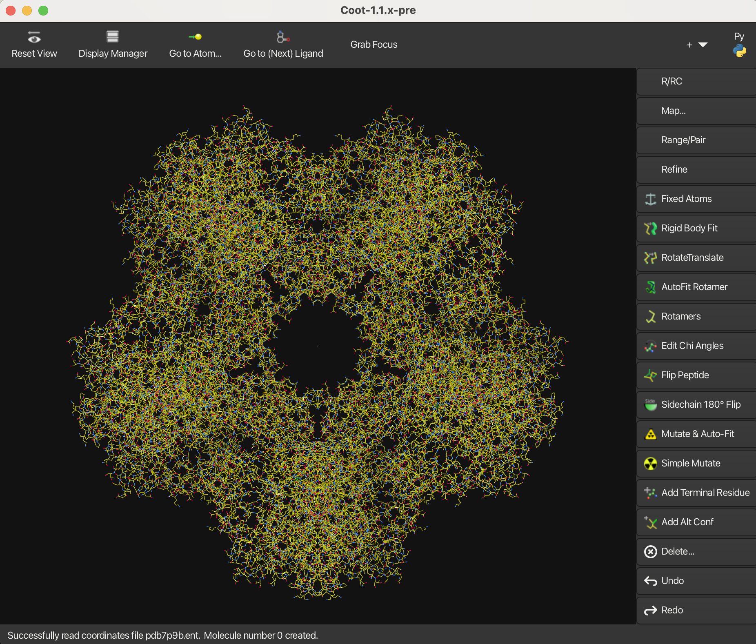Open the Go to Atom dialog
The height and width of the screenshot is (644, 756).
[195, 45]
